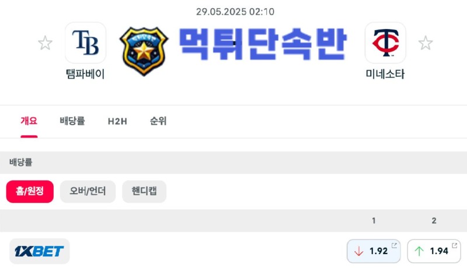Select the 핸디캡 odds filter
This screenshot has width=467, height=268.
click(x=144, y=191)
